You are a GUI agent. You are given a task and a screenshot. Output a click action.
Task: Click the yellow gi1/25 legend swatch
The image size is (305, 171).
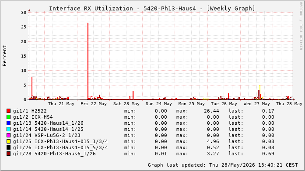tap(8, 141)
